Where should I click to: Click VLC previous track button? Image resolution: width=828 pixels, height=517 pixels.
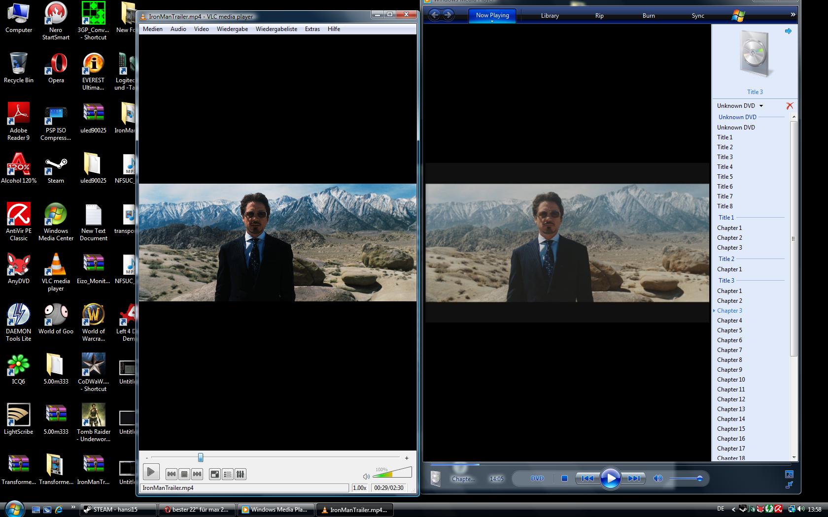point(171,474)
